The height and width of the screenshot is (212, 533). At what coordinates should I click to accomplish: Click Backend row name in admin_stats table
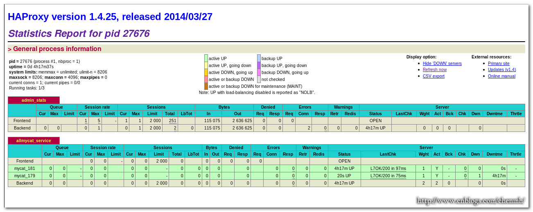22,128
